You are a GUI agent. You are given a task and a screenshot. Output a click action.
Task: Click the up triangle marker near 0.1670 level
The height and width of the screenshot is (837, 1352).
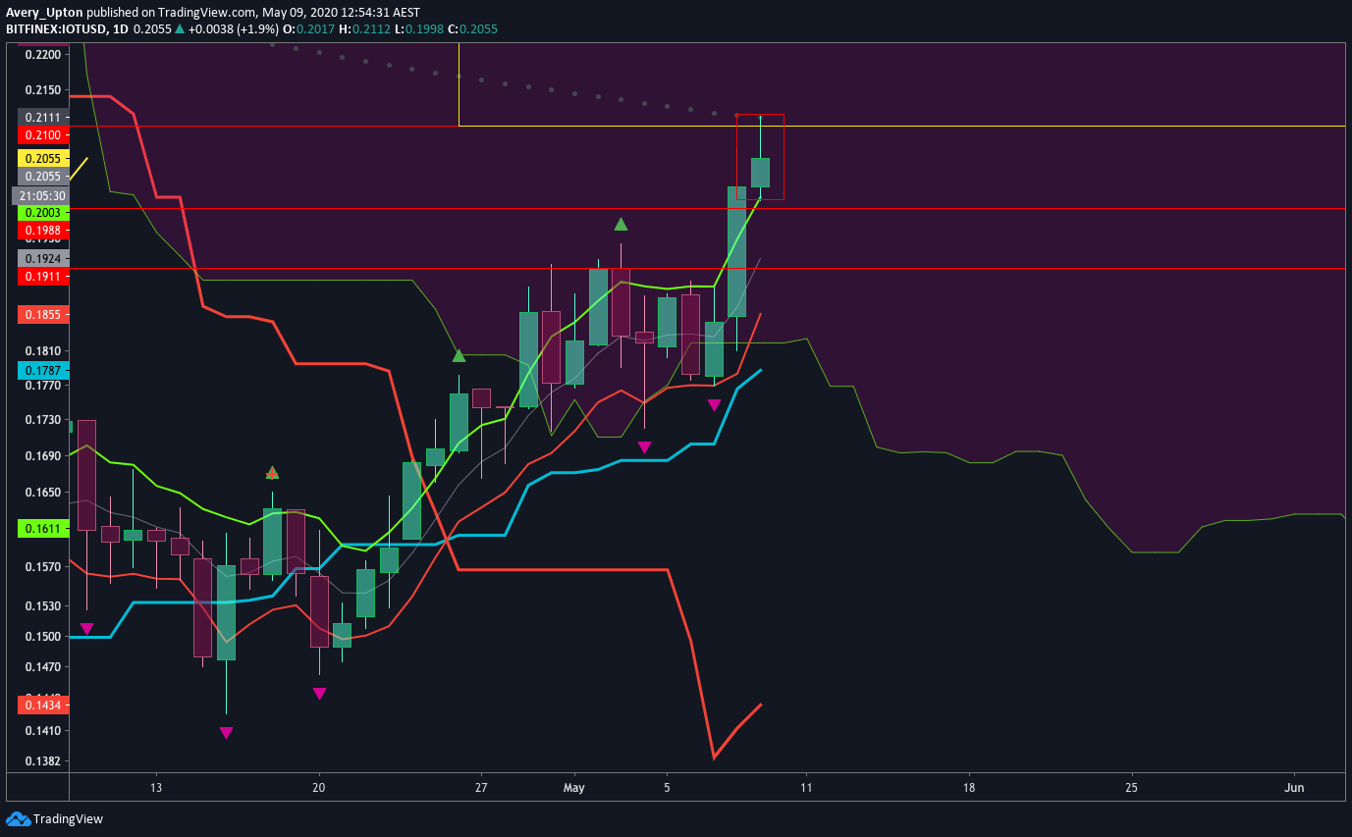272,472
